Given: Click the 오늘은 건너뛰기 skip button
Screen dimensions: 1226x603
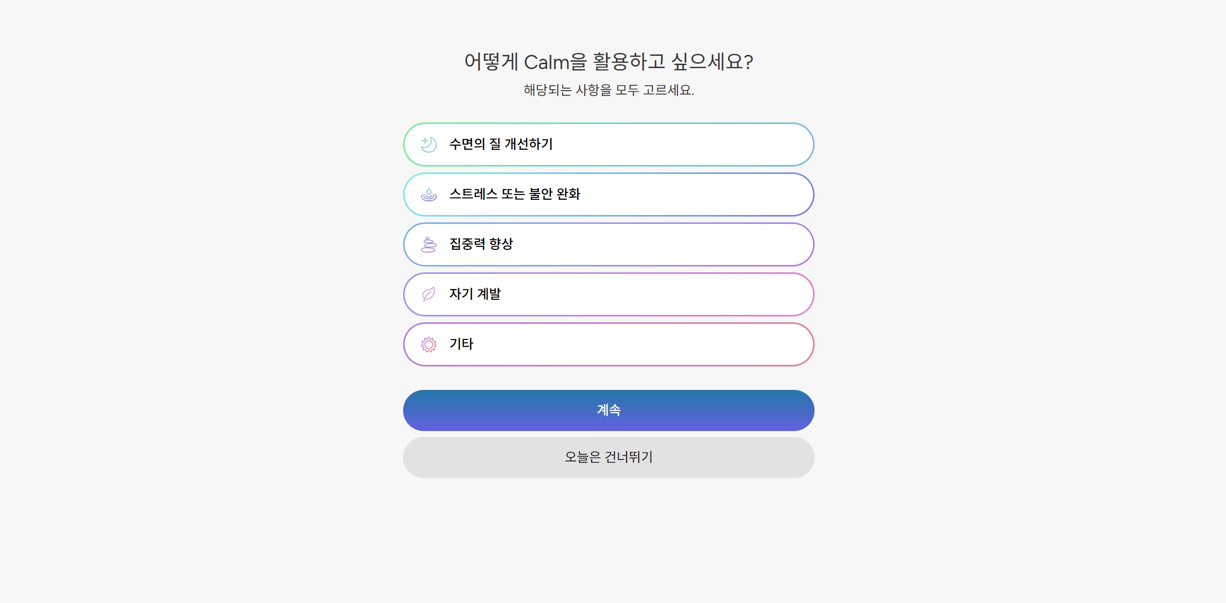Looking at the screenshot, I should point(608,457).
